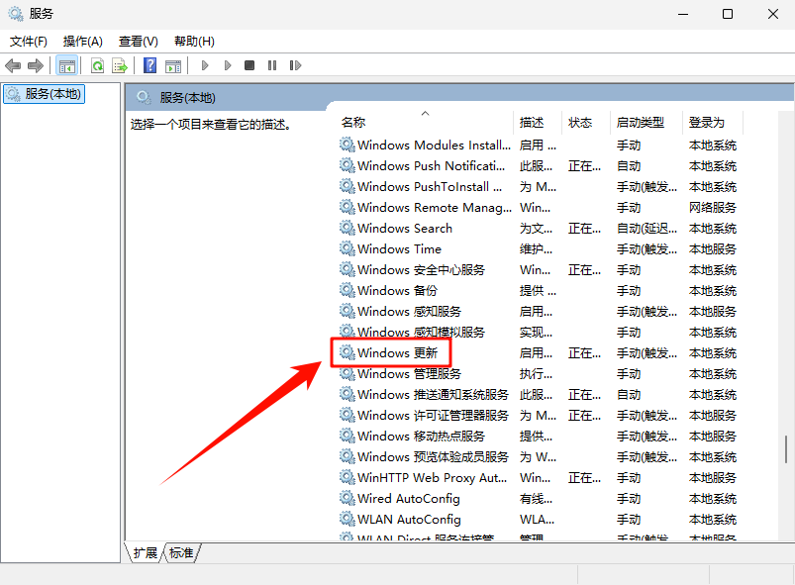This screenshot has height=585, width=795.
Task: Switch to the 标准 tab
Action: click(180, 554)
